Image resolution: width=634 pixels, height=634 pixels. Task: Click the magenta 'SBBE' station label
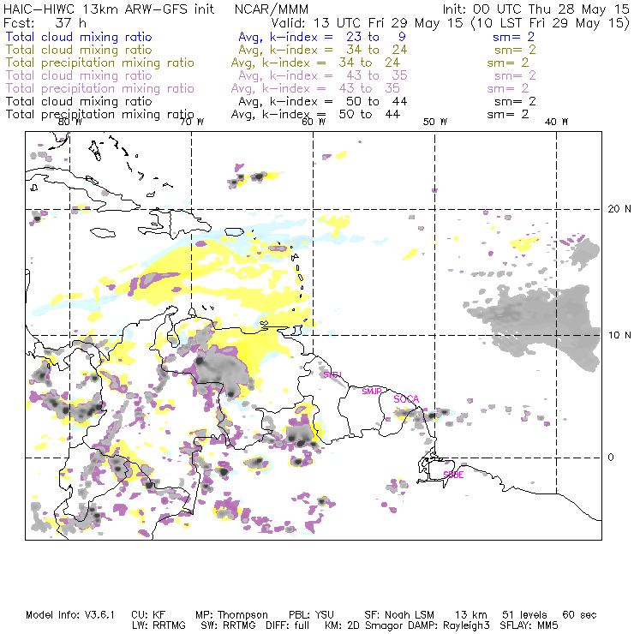(x=453, y=475)
